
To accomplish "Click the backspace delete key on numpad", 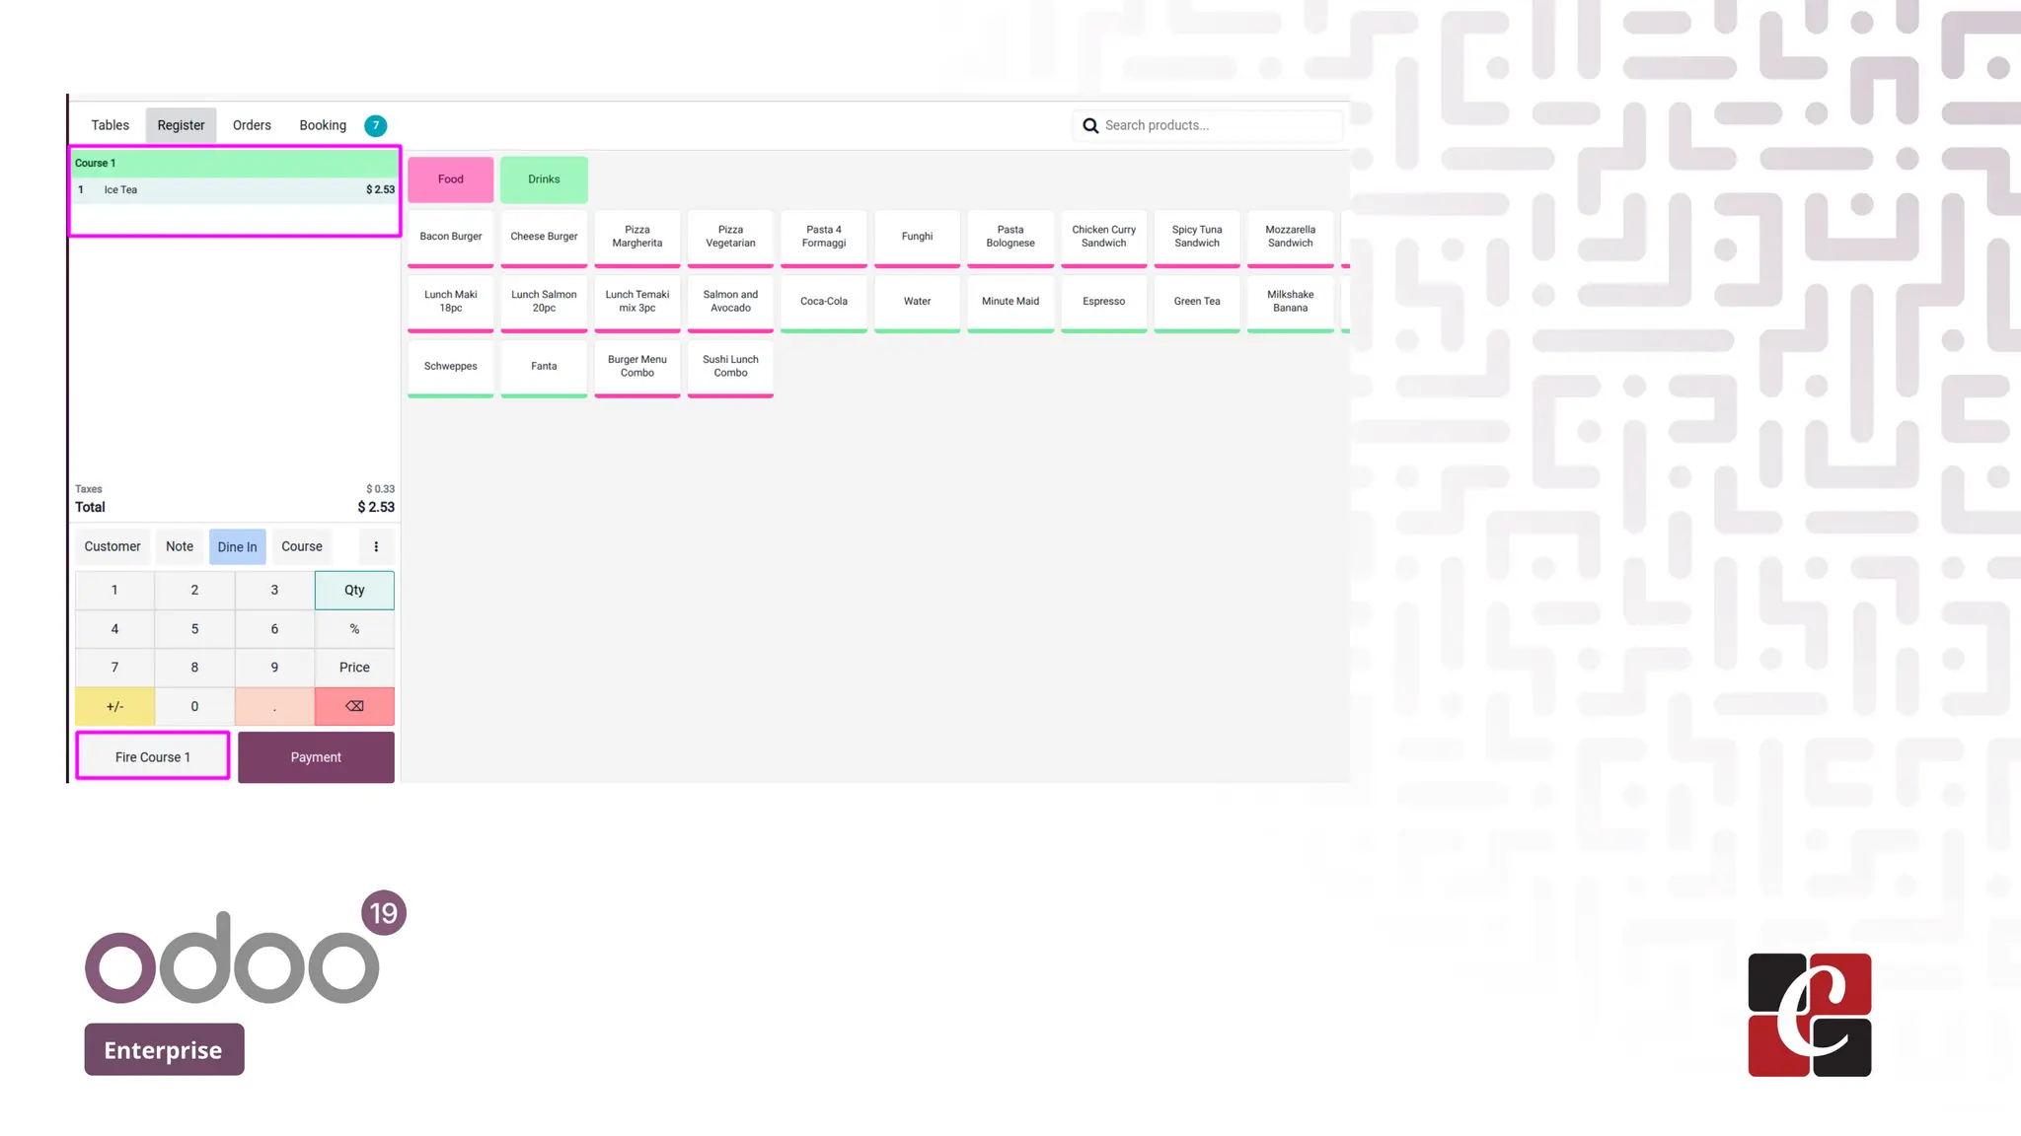I will (354, 706).
